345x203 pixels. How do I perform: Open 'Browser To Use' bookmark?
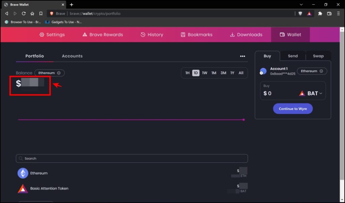(23, 22)
